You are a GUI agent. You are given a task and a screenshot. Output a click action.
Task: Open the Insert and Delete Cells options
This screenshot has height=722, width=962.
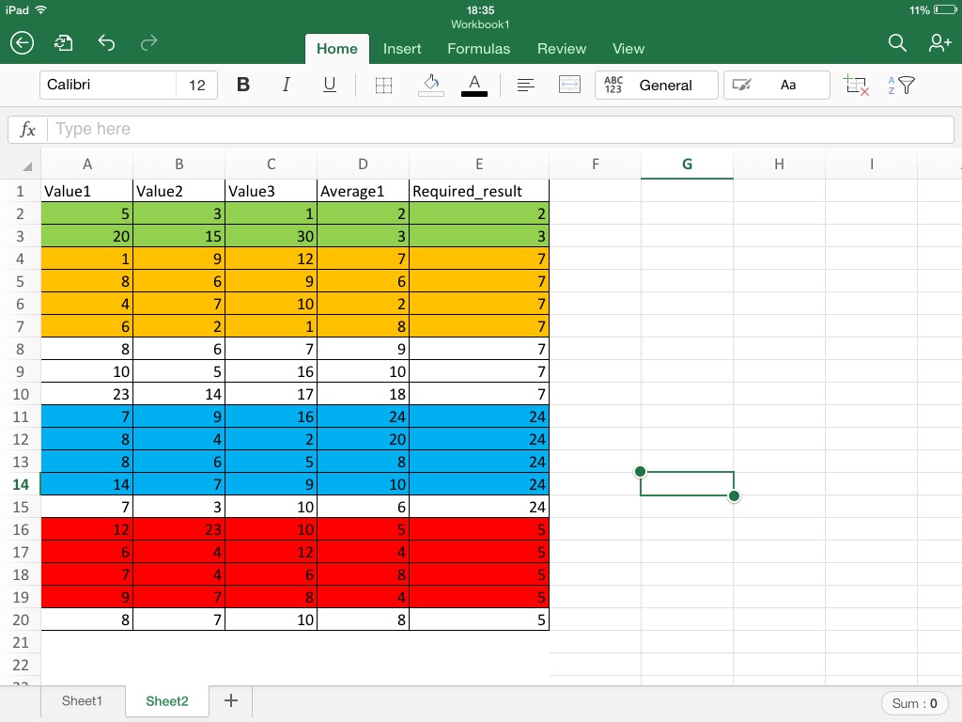[856, 85]
